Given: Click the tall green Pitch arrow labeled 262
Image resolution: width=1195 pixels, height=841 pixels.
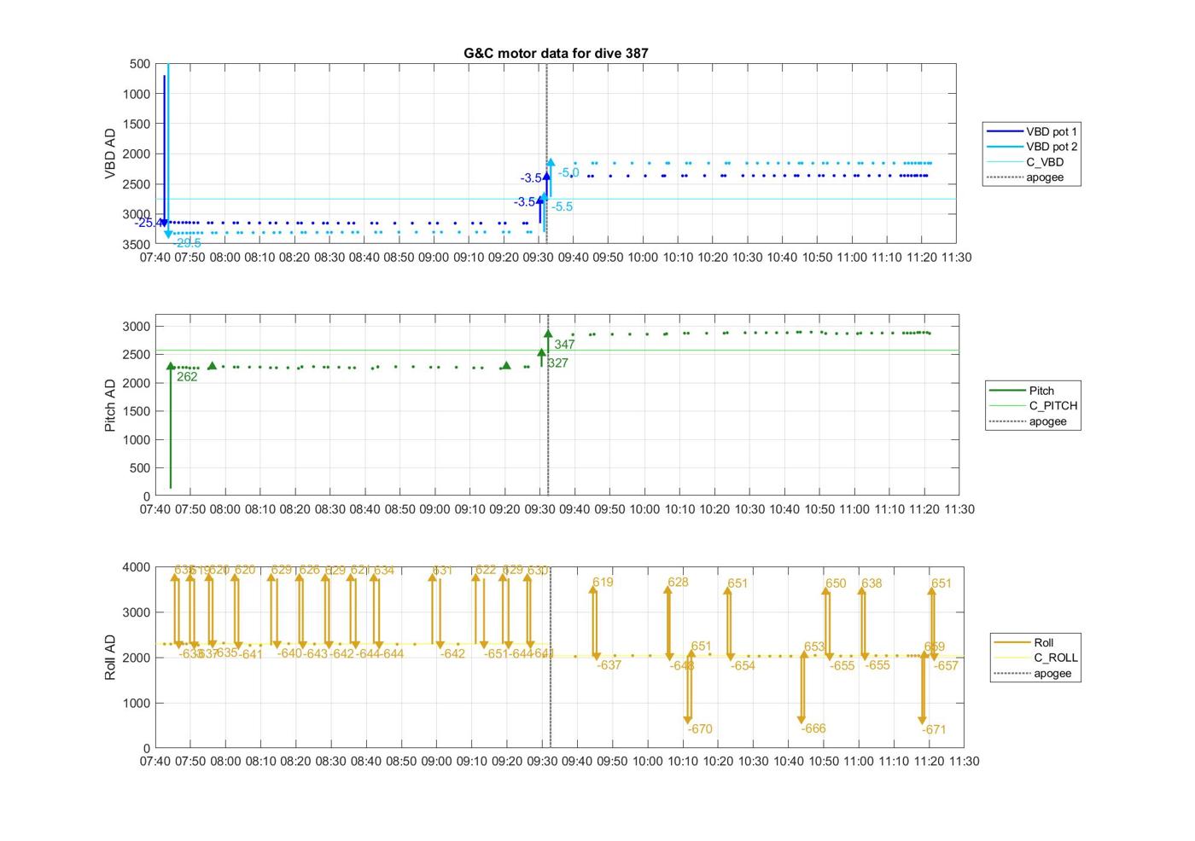Looking at the screenshot, I should 171,425.
